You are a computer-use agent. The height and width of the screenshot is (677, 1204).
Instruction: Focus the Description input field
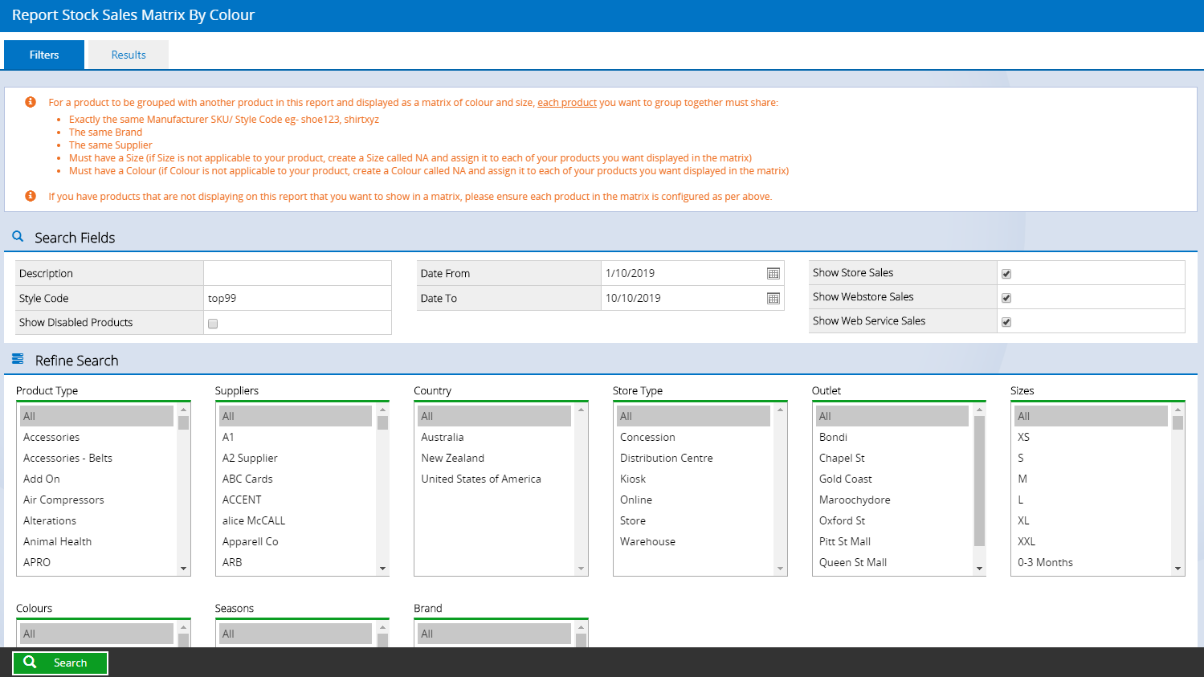pos(297,273)
